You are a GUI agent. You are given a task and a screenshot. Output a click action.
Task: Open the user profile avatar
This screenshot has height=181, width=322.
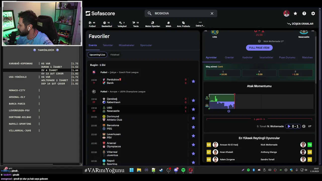286,14
